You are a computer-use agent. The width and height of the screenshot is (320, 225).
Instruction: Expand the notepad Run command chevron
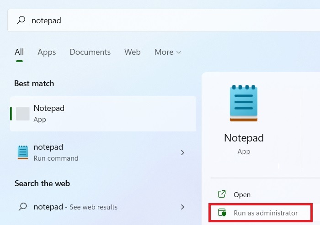click(x=182, y=152)
